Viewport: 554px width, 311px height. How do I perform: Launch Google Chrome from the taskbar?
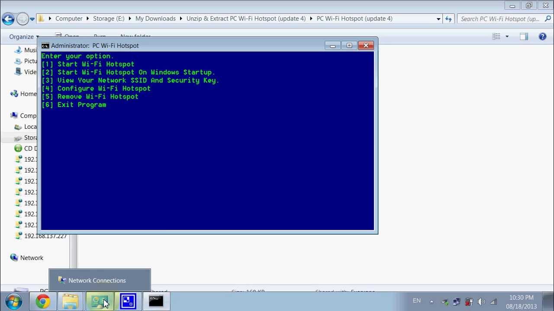(x=42, y=301)
